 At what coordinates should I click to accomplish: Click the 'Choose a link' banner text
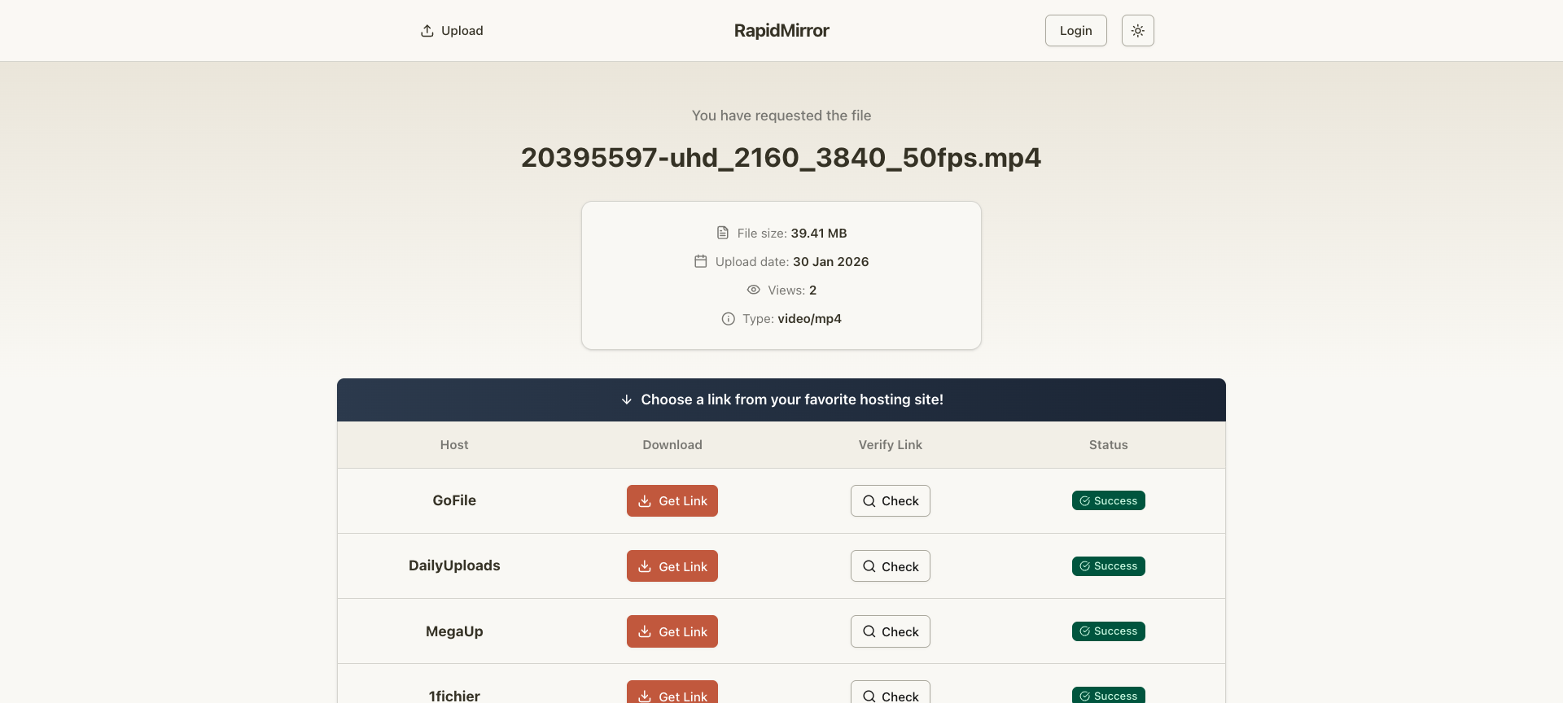point(792,400)
